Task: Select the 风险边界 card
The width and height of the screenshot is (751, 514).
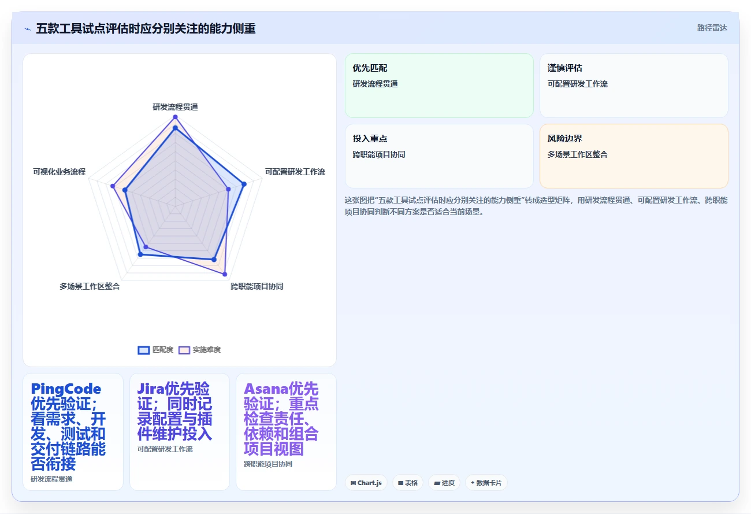Action: tap(634, 156)
